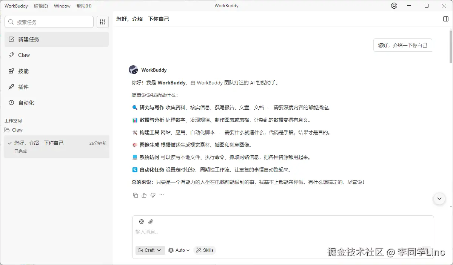Open the completed task 您好，介绍一下你自己
The height and width of the screenshot is (265, 453).
tap(57, 147)
